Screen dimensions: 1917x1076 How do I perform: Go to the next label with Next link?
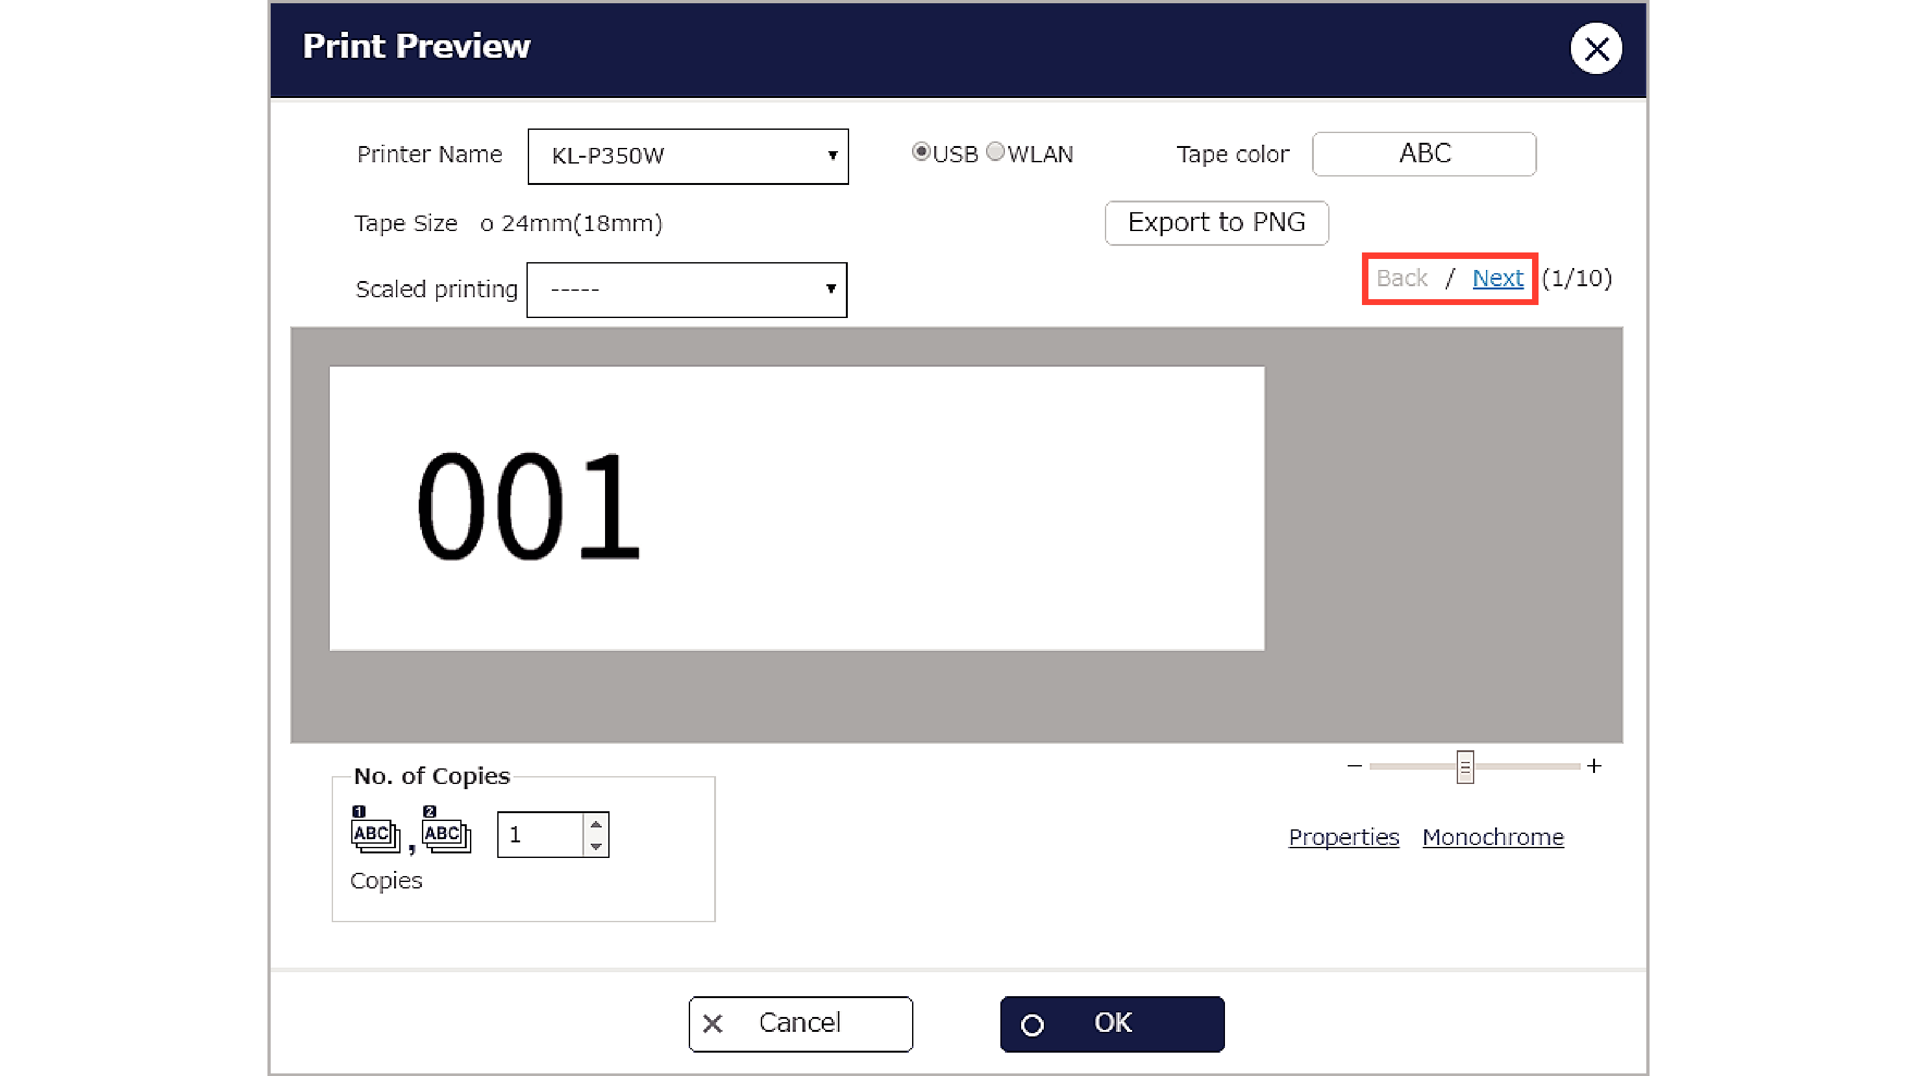pos(1497,278)
